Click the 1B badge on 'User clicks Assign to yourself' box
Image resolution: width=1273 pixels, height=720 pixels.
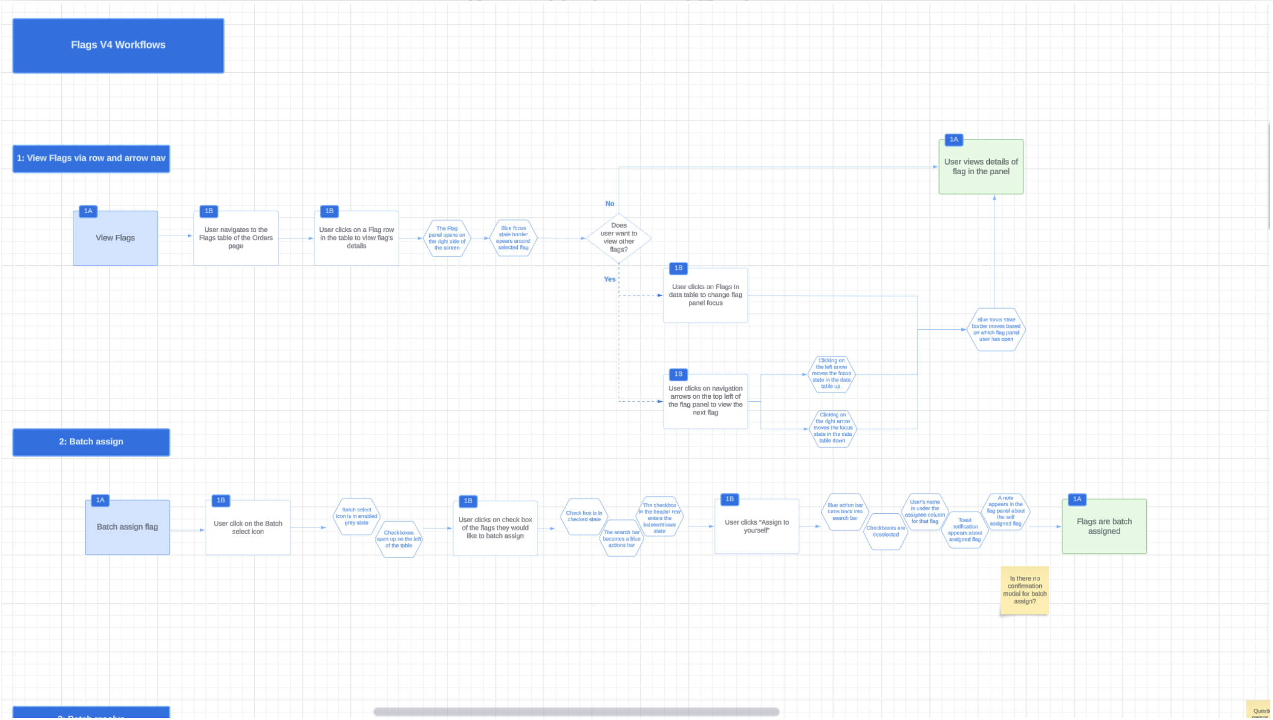pos(729,500)
